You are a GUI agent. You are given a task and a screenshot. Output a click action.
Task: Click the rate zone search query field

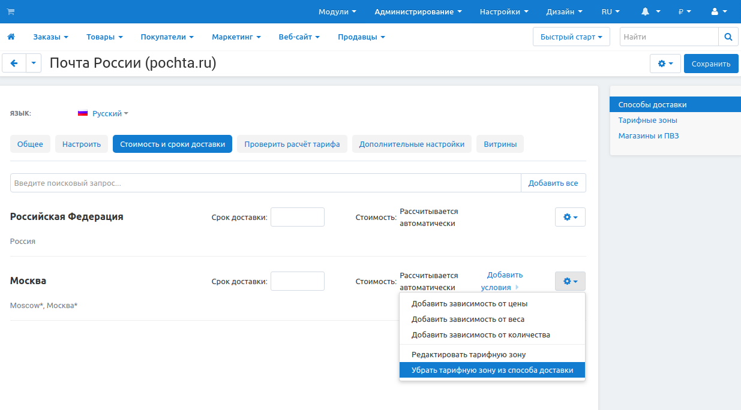click(265, 183)
